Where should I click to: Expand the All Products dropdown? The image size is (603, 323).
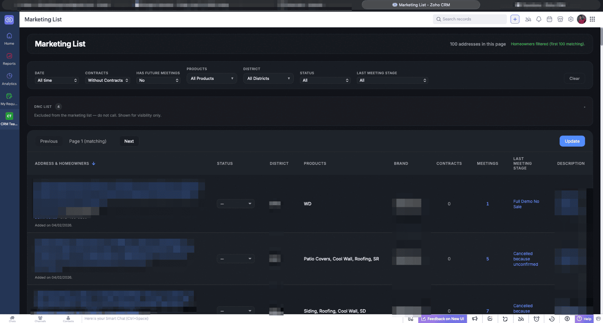click(x=212, y=78)
